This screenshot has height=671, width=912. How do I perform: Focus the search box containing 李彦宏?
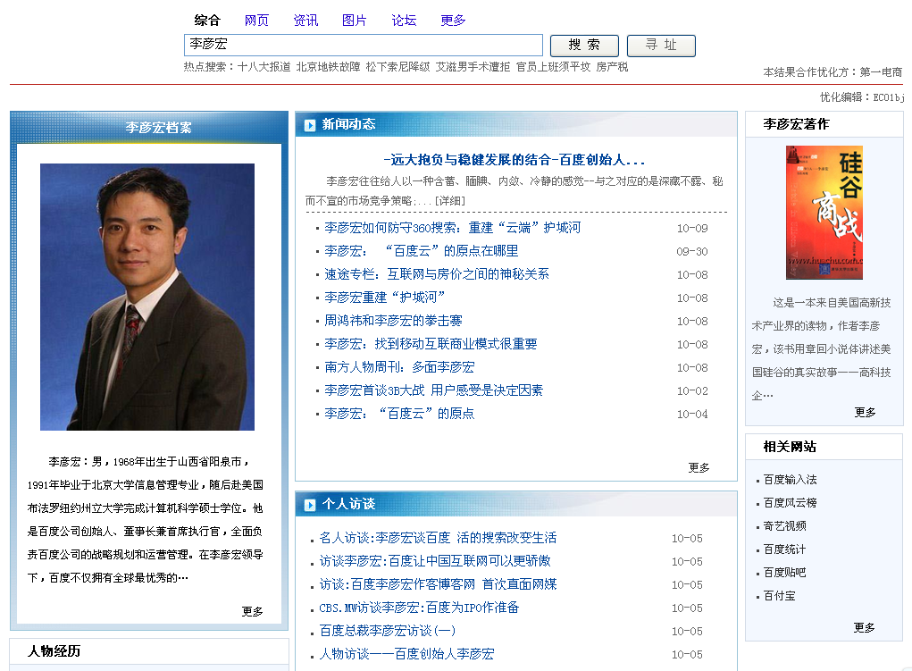coord(363,45)
